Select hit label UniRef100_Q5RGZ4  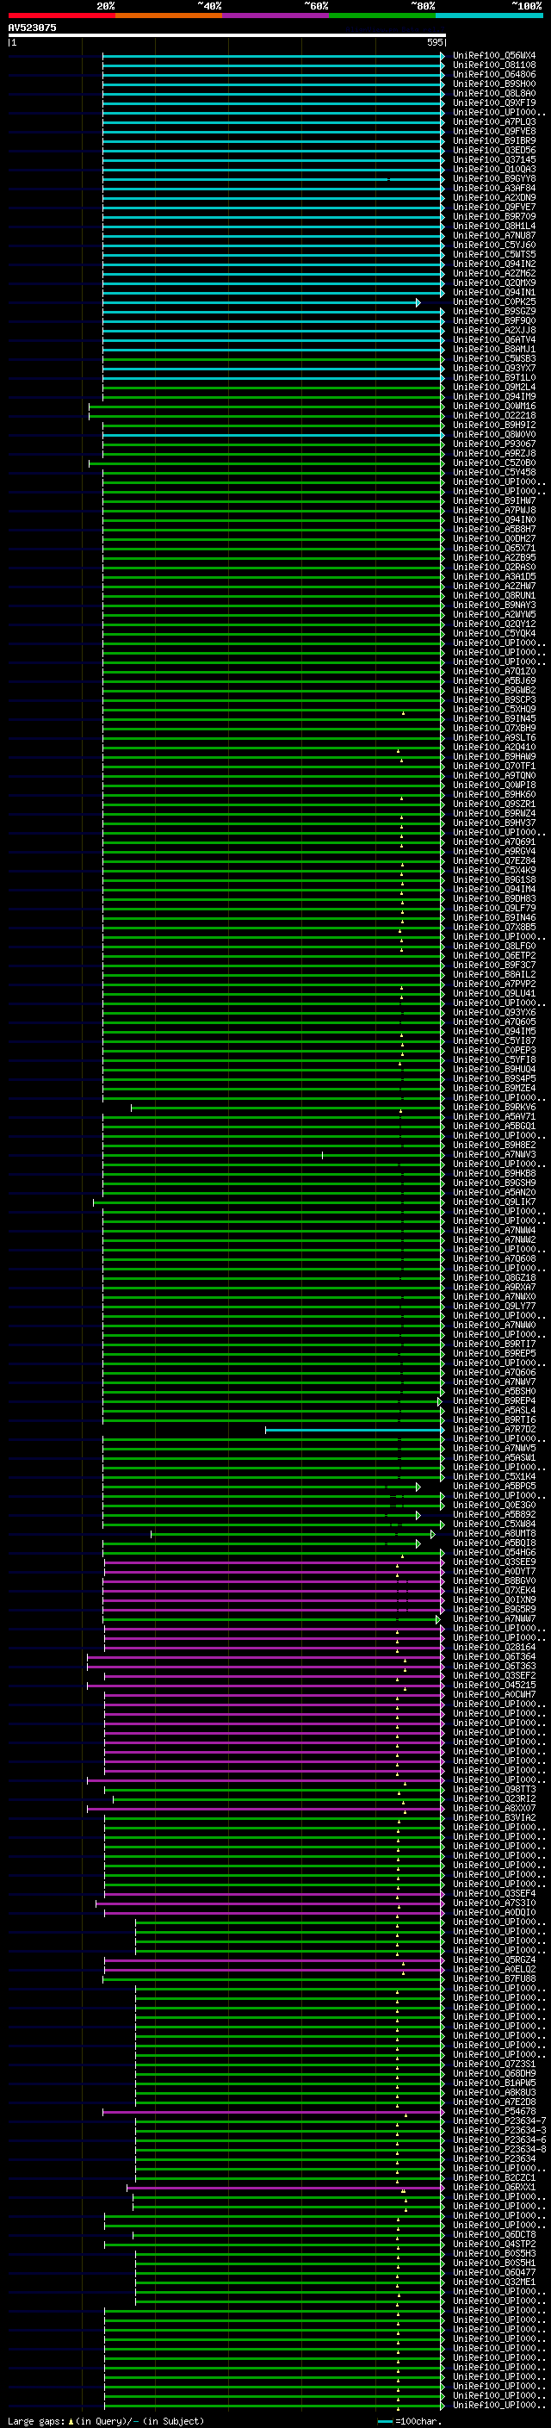tap(494, 1960)
